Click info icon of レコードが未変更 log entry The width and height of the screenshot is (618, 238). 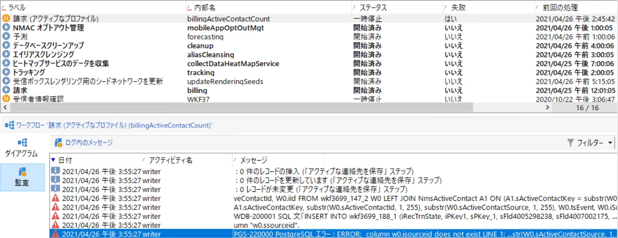(56, 189)
